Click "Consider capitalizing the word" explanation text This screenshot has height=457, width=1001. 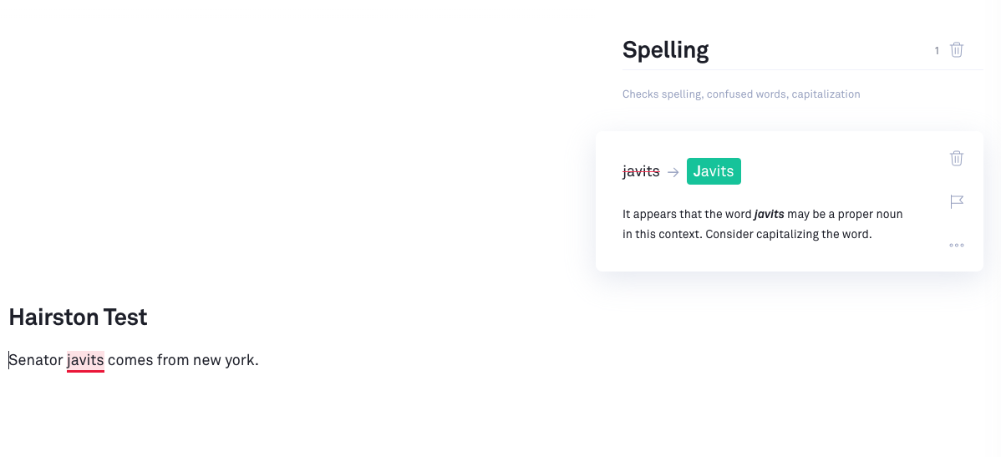[x=788, y=234]
